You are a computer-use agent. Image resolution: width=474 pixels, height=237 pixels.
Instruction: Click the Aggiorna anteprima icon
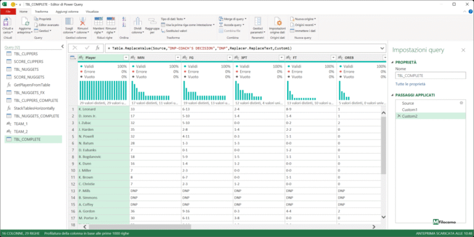[25, 22]
